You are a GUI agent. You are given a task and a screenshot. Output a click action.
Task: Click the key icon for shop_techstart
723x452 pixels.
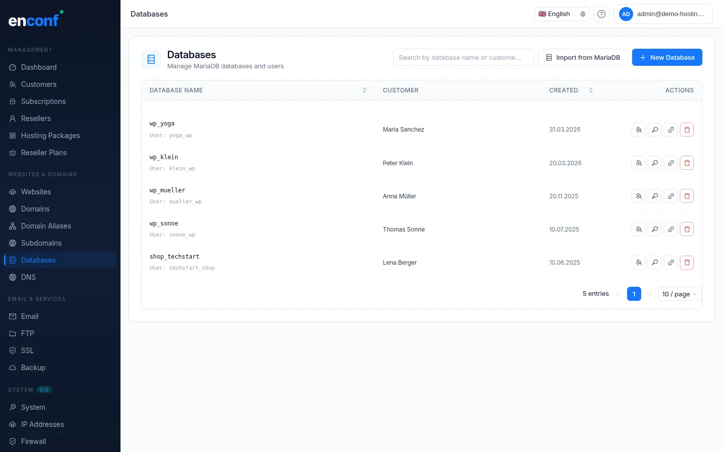[x=655, y=262]
